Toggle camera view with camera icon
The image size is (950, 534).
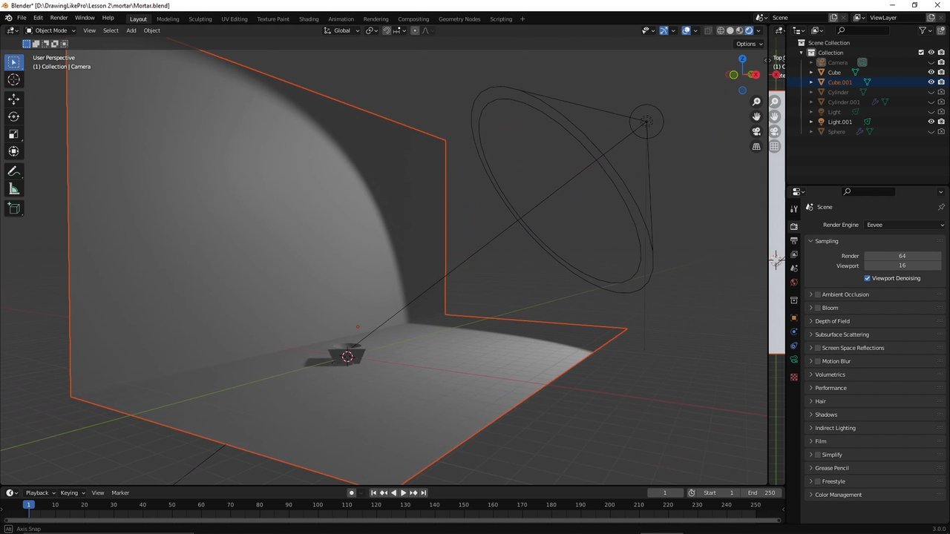[x=756, y=131]
